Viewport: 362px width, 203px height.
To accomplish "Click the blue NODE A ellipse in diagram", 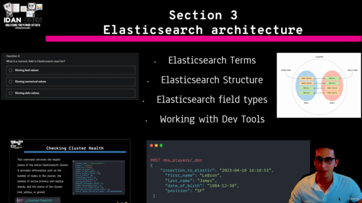I will (x=307, y=86).
